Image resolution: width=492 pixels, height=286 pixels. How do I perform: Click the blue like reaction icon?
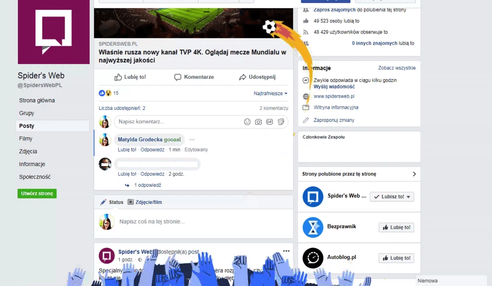tap(102, 93)
